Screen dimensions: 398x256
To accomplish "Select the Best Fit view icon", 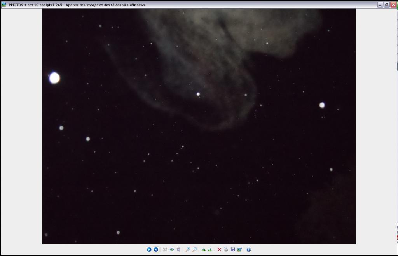I will pyautogui.click(x=165, y=250).
